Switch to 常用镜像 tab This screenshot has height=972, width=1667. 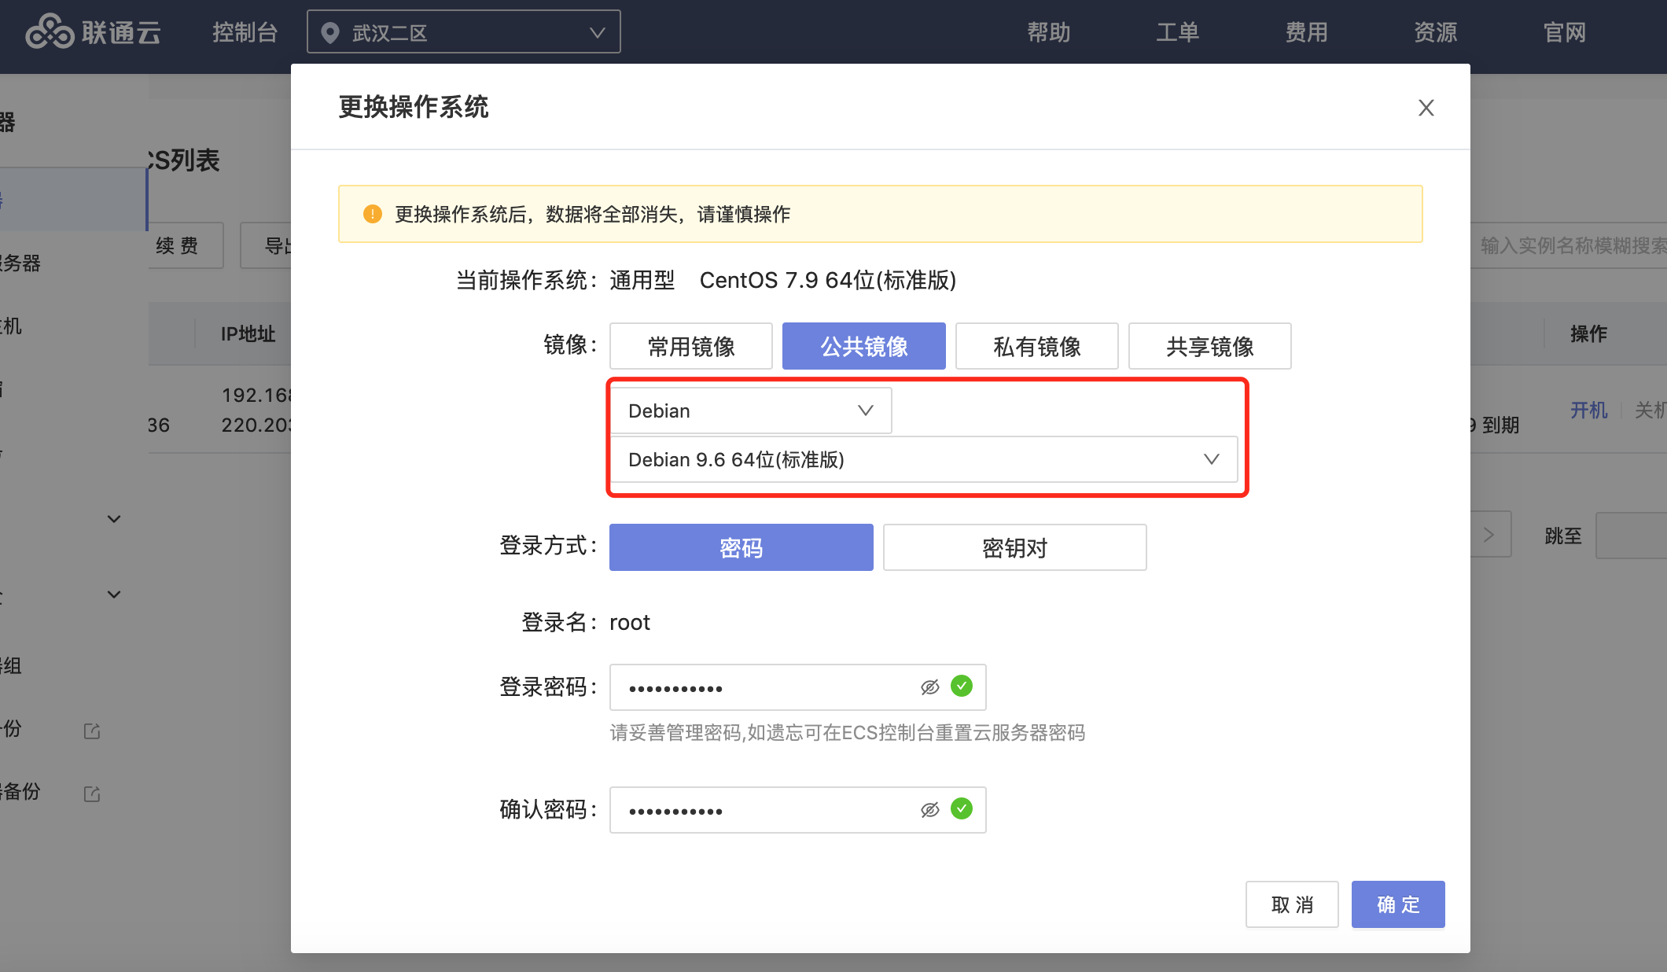pyautogui.click(x=690, y=346)
